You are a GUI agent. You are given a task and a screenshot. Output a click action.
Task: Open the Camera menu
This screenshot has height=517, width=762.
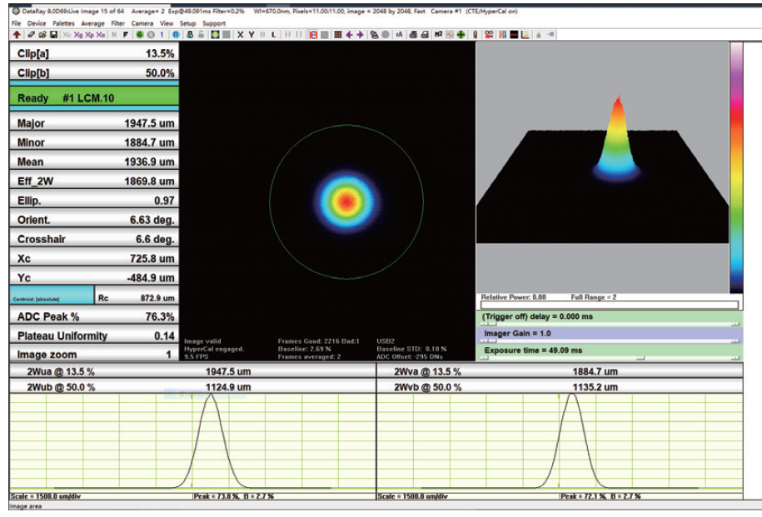(x=142, y=23)
